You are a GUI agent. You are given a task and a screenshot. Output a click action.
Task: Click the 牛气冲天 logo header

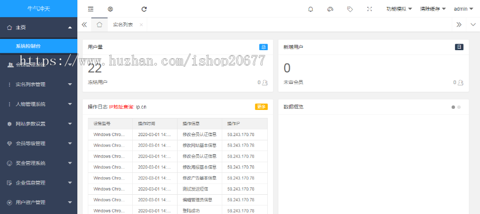pyautogui.click(x=38, y=9)
